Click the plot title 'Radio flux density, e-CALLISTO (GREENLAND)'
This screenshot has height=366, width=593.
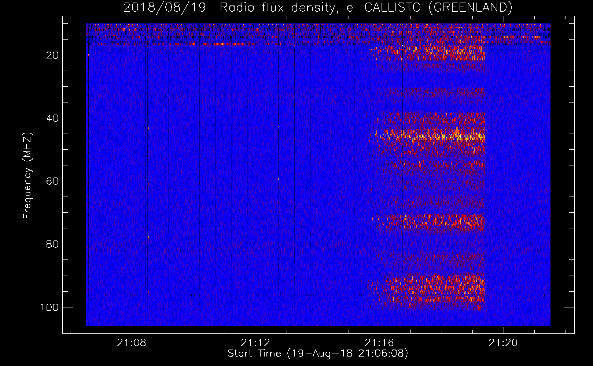coord(365,7)
